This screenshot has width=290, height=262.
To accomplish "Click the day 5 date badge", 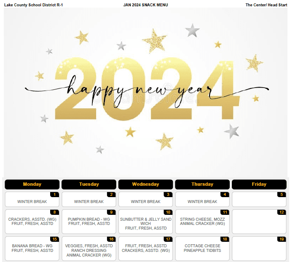I will (282, 195).
